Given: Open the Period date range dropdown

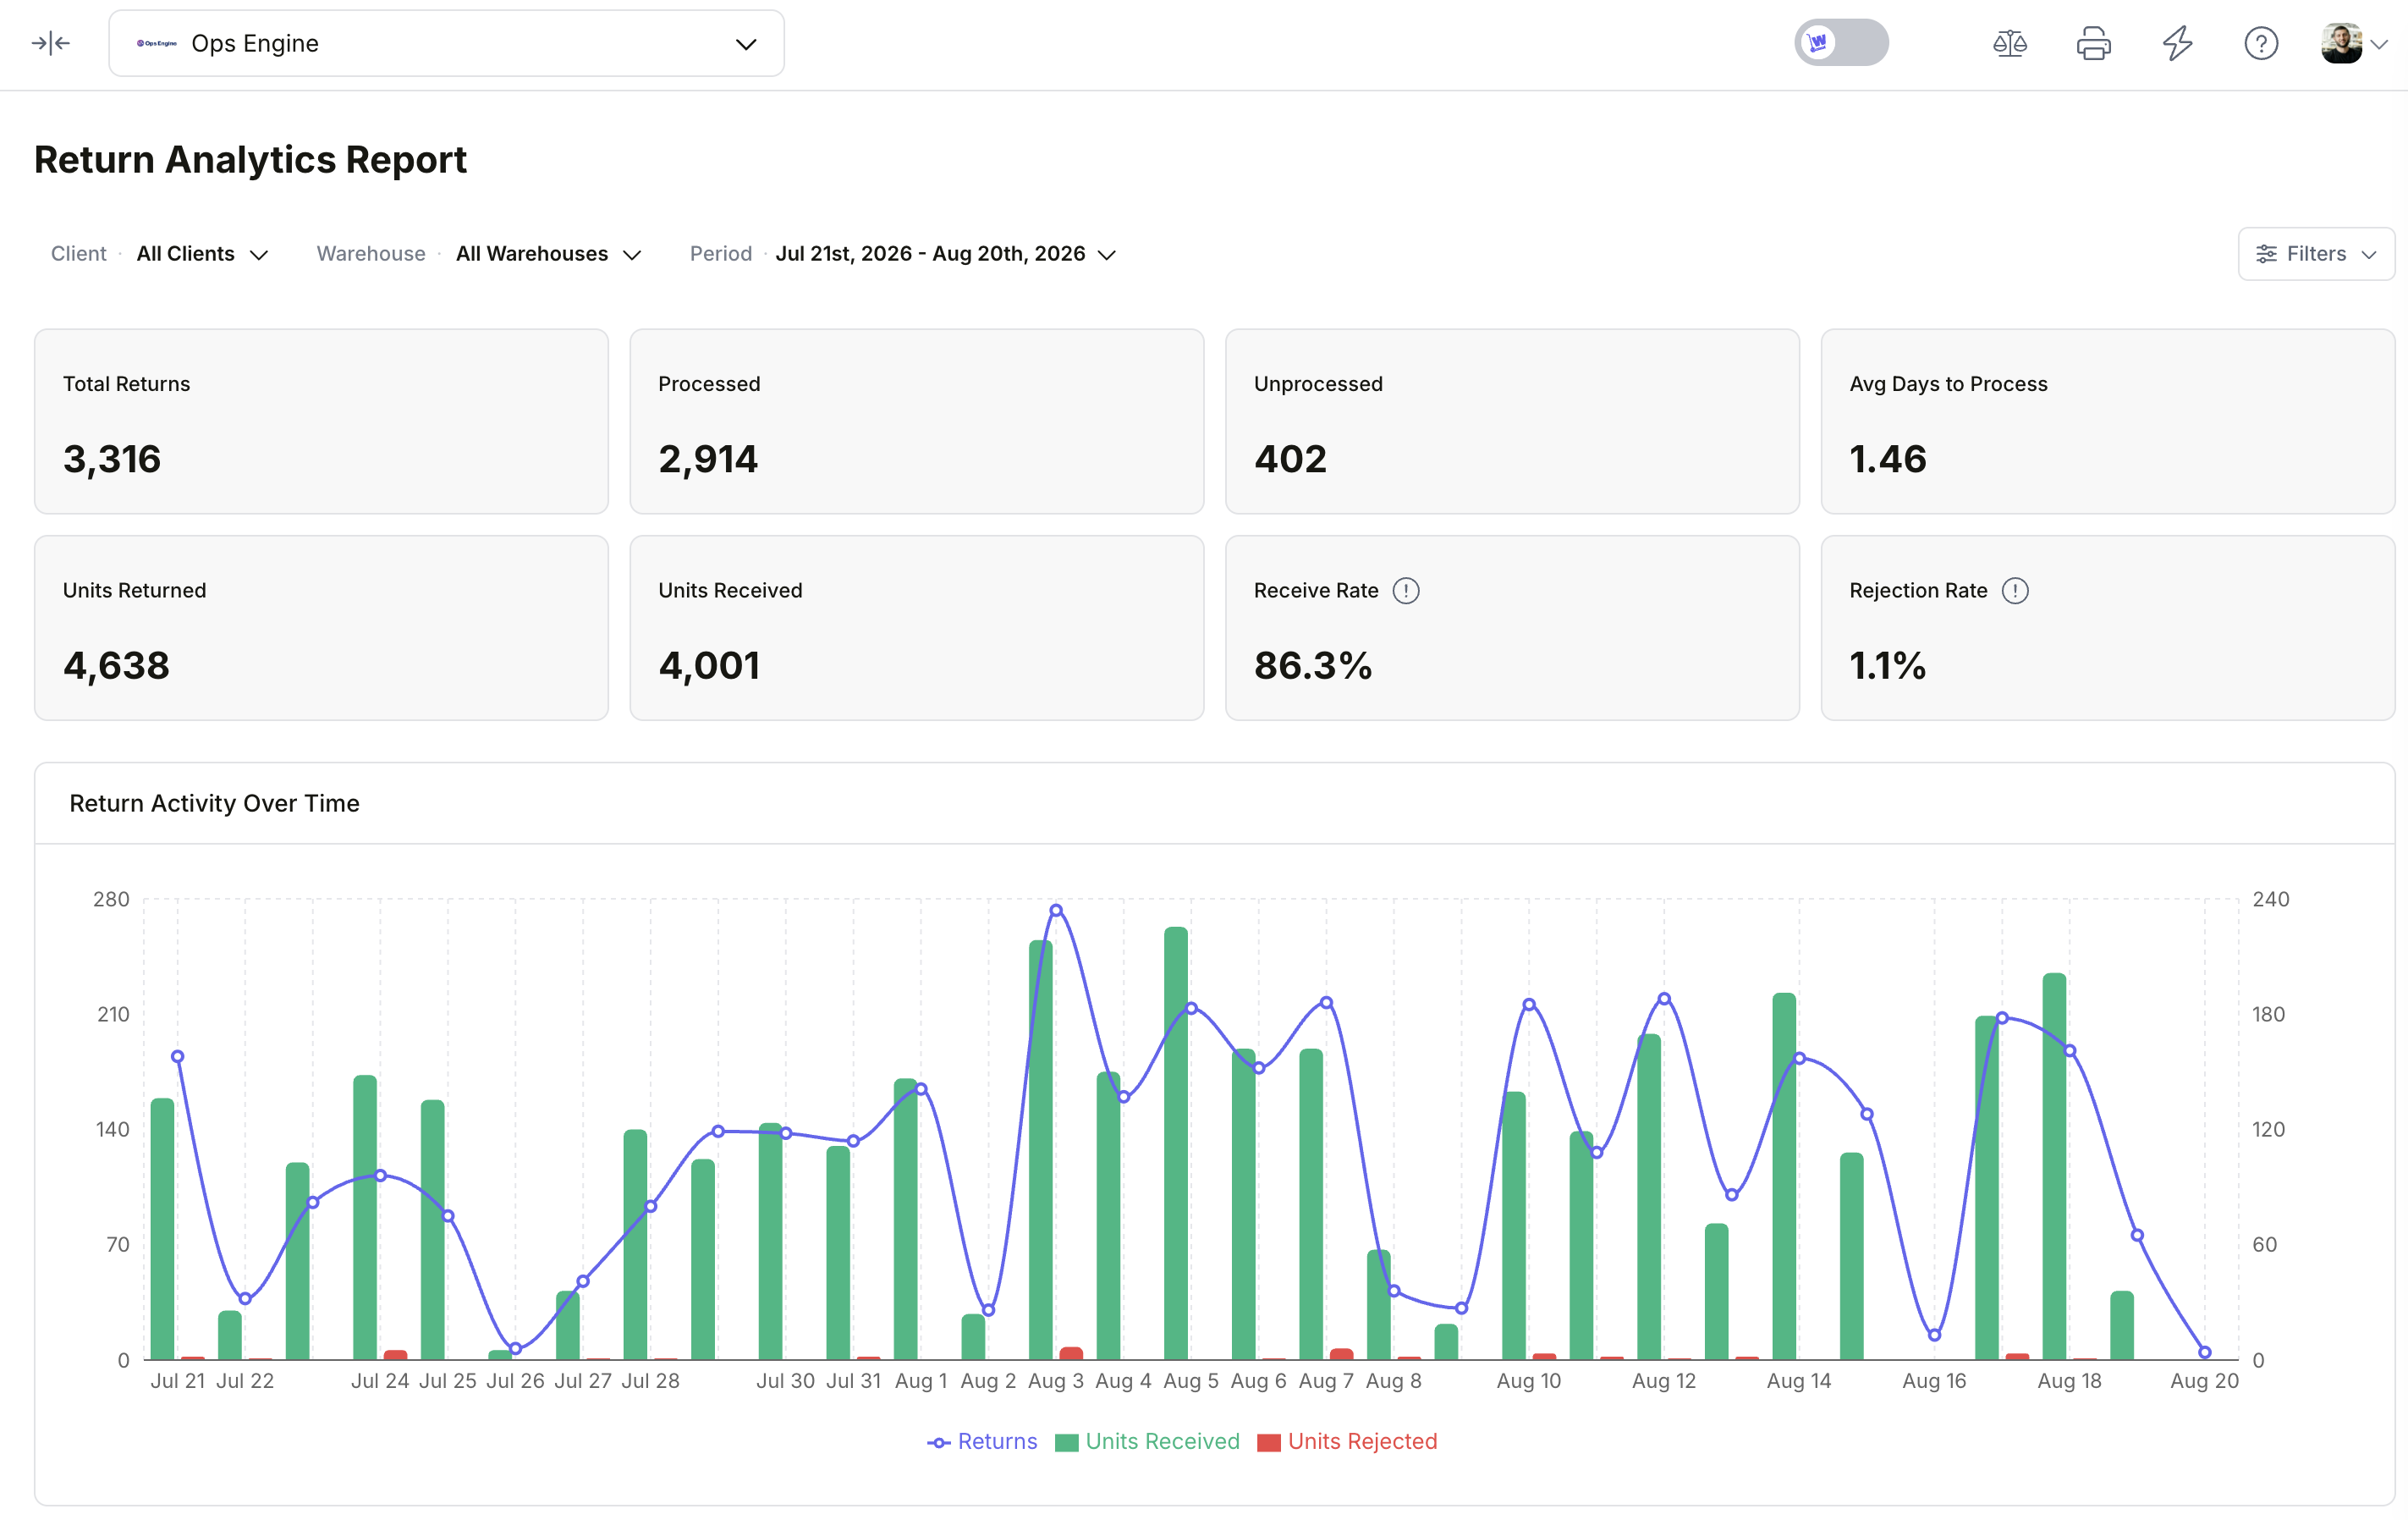Looking at the screenshot, I should click(945, 254).
